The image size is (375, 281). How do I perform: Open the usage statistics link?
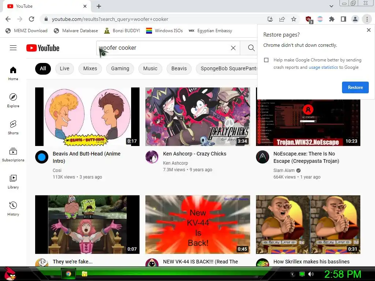[x=323, y=67]
